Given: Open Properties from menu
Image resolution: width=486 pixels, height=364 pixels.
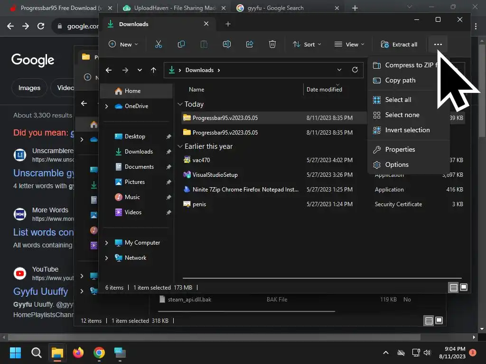Looking at the screenshot, I should 409,149.
